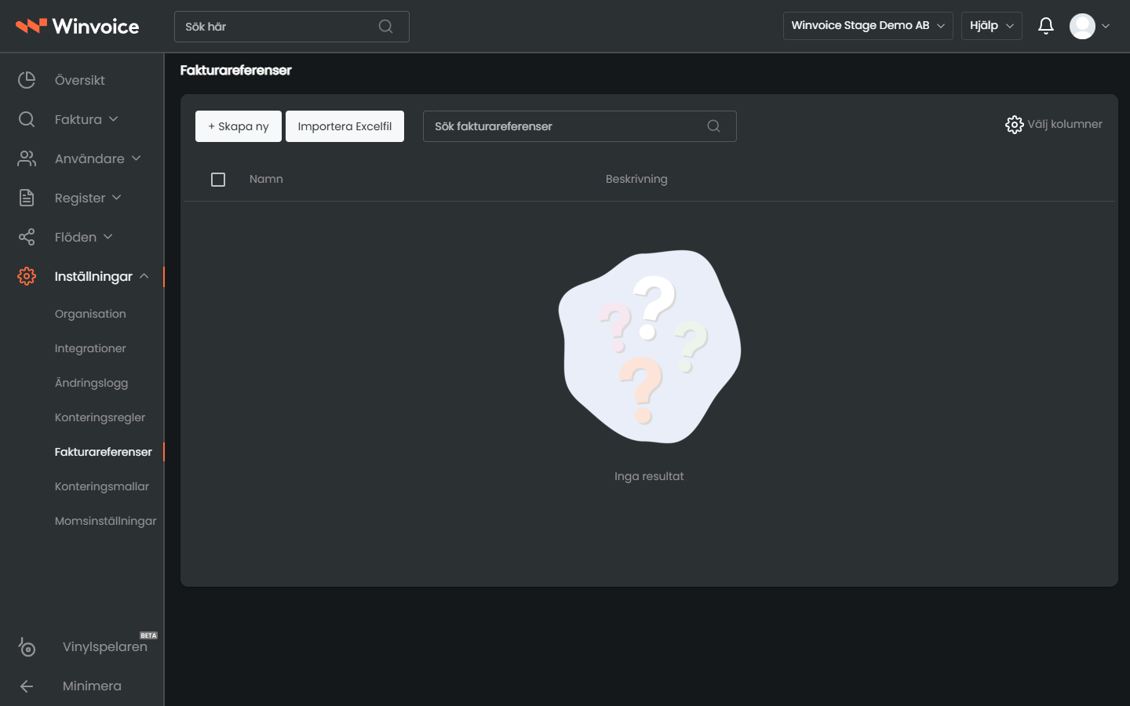Click the Skapa ny button

tap(239, 126)
